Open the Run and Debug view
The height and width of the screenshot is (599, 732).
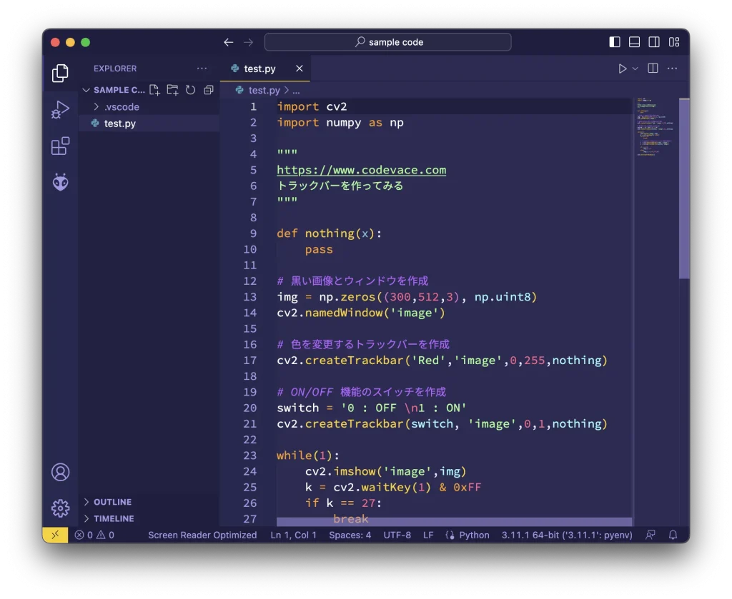(x=60, y=109)
